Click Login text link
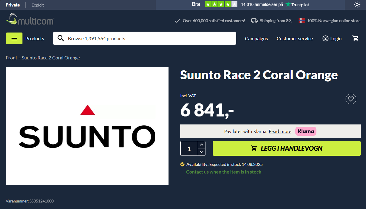 [x=336, y=38]
